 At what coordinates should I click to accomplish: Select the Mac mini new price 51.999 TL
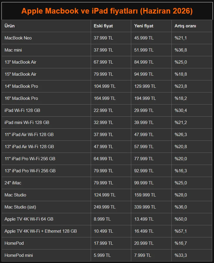pos(144,50)
